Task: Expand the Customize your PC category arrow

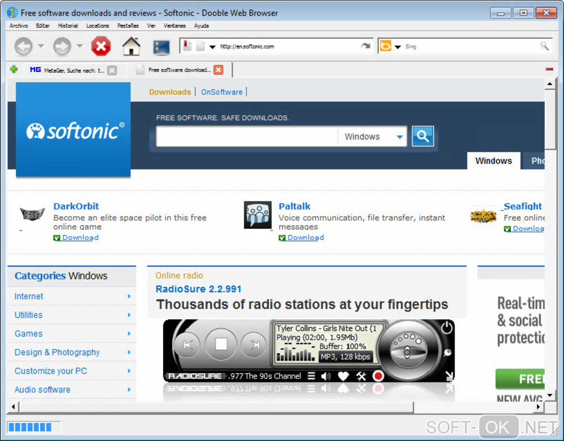Action: tap(129, 371)
